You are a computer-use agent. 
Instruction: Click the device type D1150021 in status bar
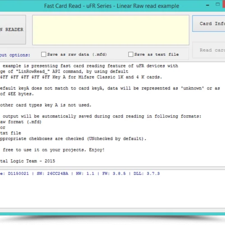[x=18, y=174]
